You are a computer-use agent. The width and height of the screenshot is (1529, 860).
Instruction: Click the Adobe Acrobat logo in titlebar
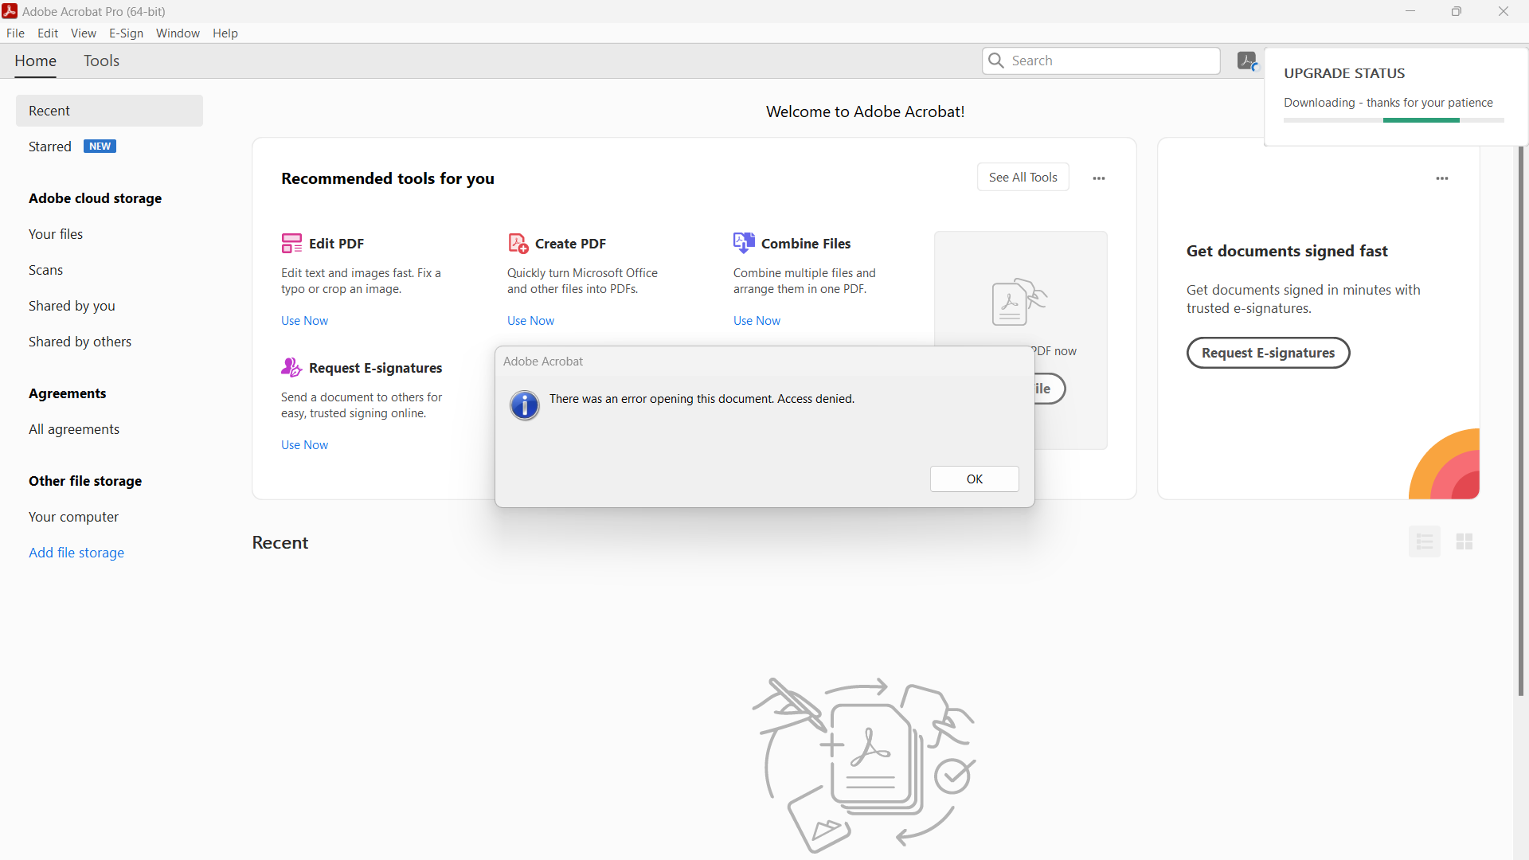(10, 11)
